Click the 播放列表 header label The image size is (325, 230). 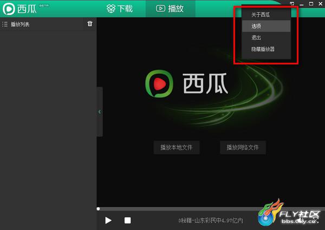(20, 24)
